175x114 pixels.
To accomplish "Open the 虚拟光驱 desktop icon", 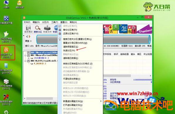I will pyautogui.click(x=20, y=4).
